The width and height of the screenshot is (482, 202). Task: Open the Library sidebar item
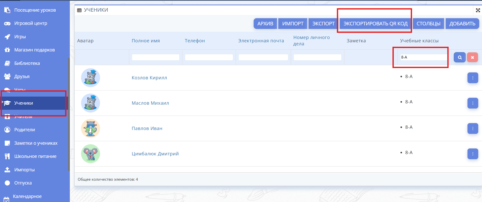point(27,63)
